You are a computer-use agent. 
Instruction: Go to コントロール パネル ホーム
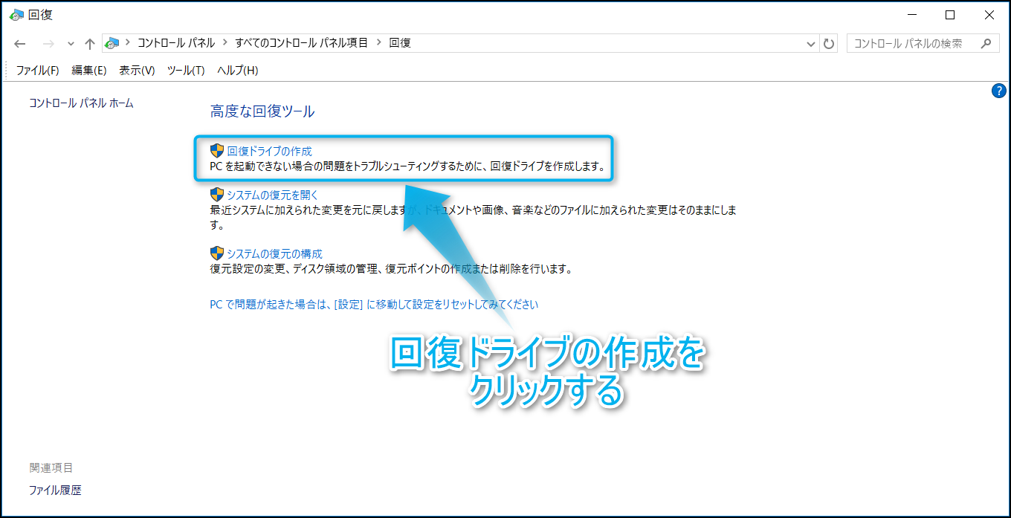(x=81, y=103)
